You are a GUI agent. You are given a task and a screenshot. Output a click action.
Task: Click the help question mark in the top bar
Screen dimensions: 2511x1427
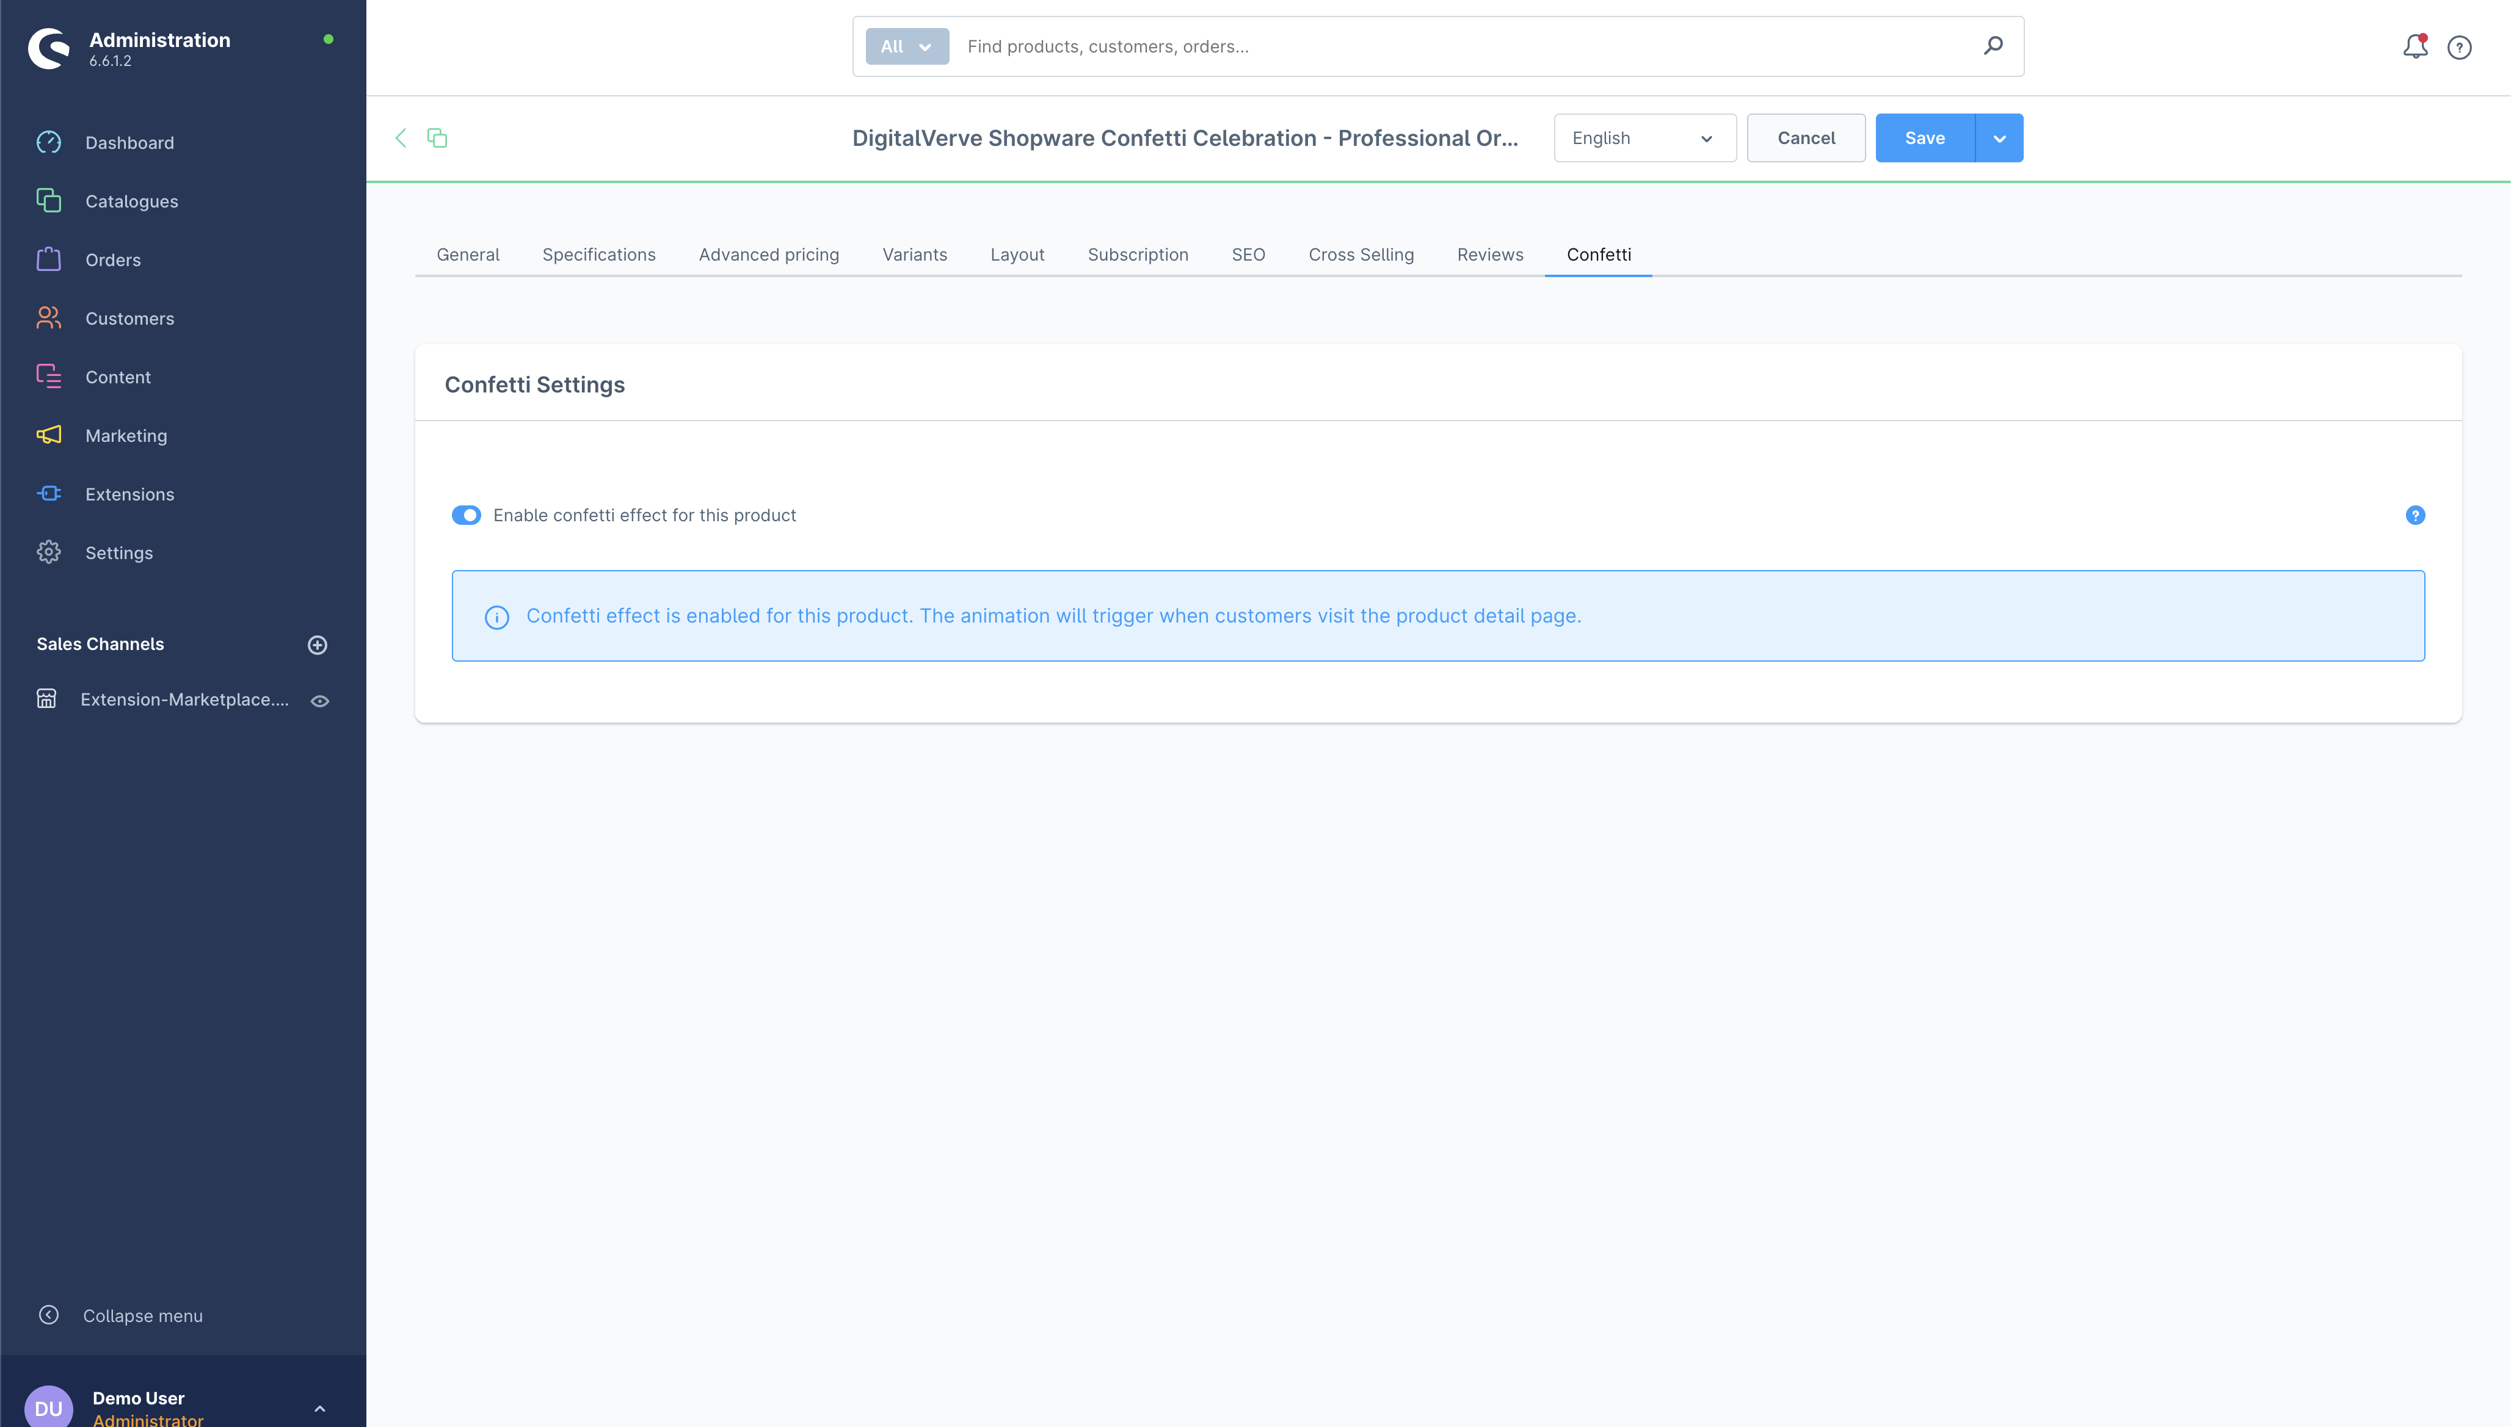[x=2459, y=47]
